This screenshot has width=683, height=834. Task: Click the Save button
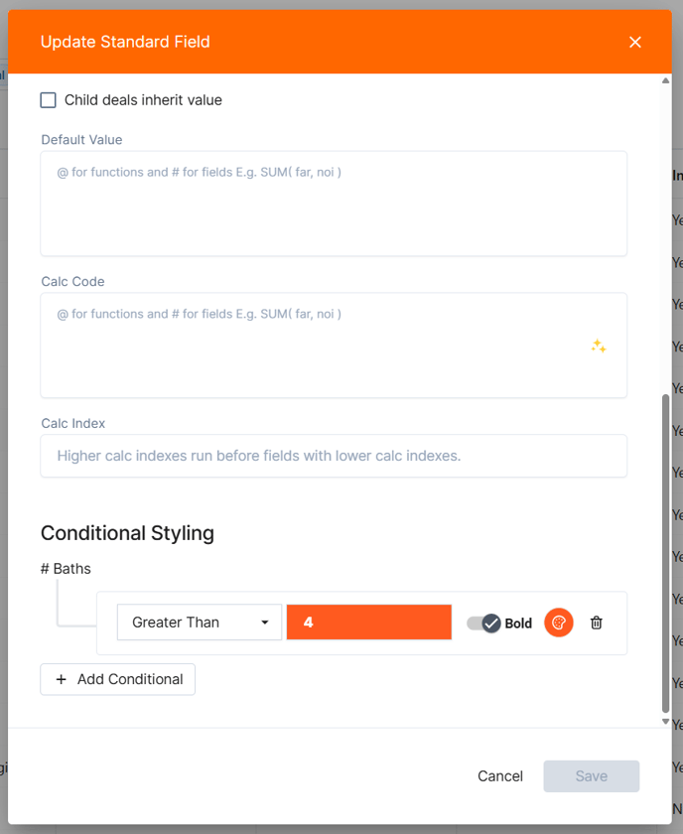[592, 776]
